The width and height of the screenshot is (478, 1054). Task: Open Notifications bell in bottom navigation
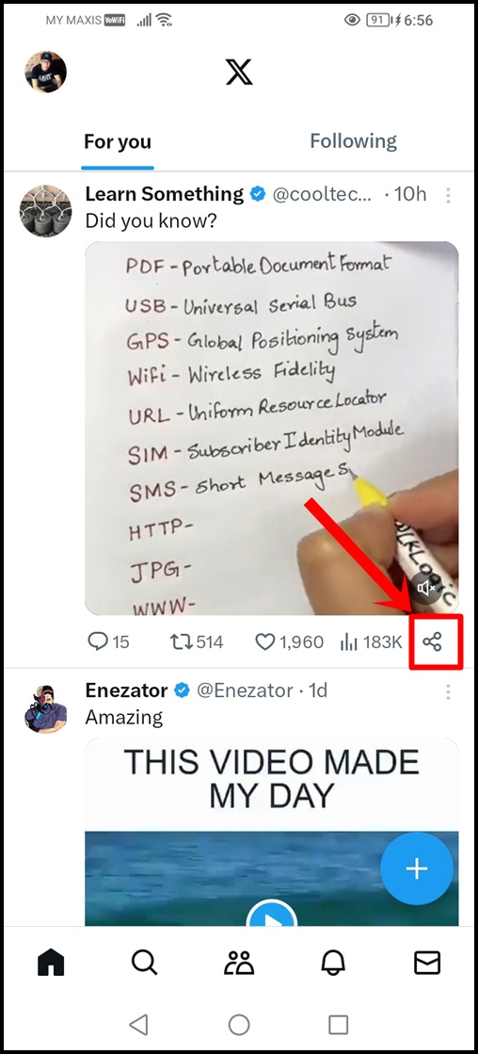click(333, 964)
